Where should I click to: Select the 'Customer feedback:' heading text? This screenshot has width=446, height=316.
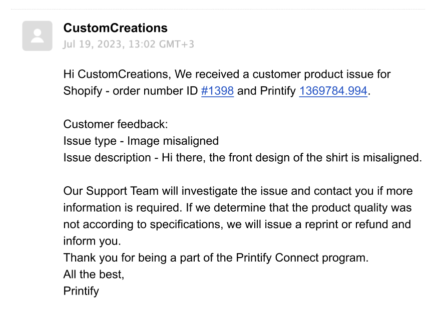click(x=116, y=124)
